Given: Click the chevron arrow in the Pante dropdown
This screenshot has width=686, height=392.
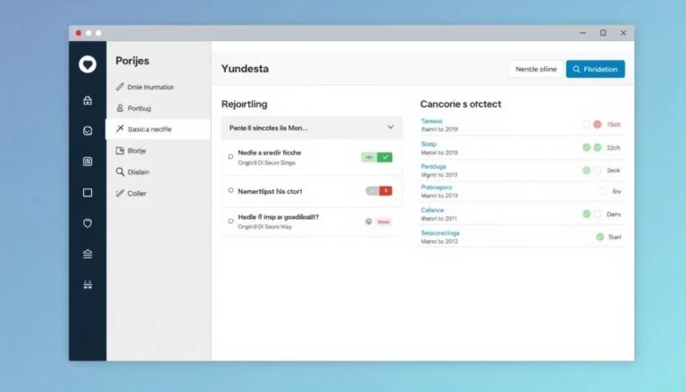Looking at the screenshot, I should click(x=390, y=128).
